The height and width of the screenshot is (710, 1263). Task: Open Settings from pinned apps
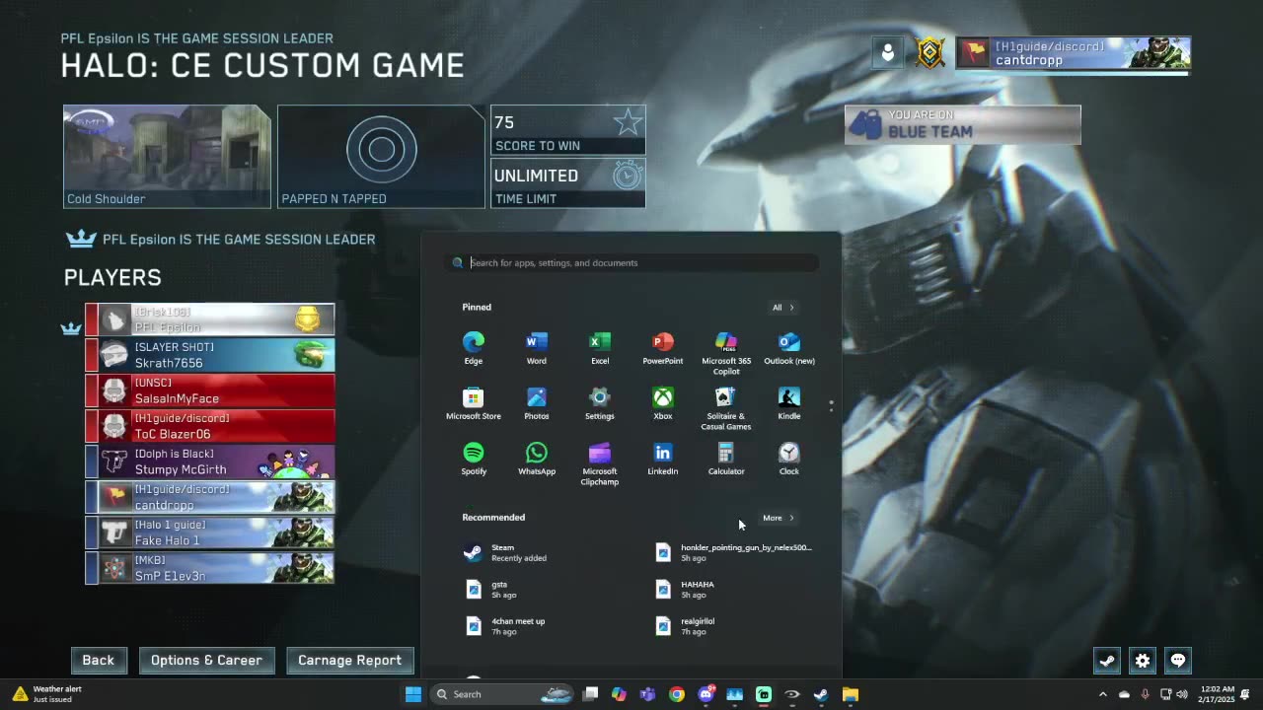599,403
